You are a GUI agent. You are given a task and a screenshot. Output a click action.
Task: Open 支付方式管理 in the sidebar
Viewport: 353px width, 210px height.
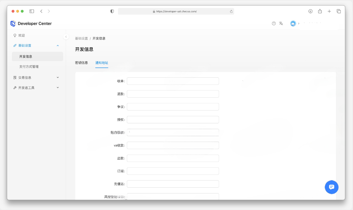click(29, 67)
